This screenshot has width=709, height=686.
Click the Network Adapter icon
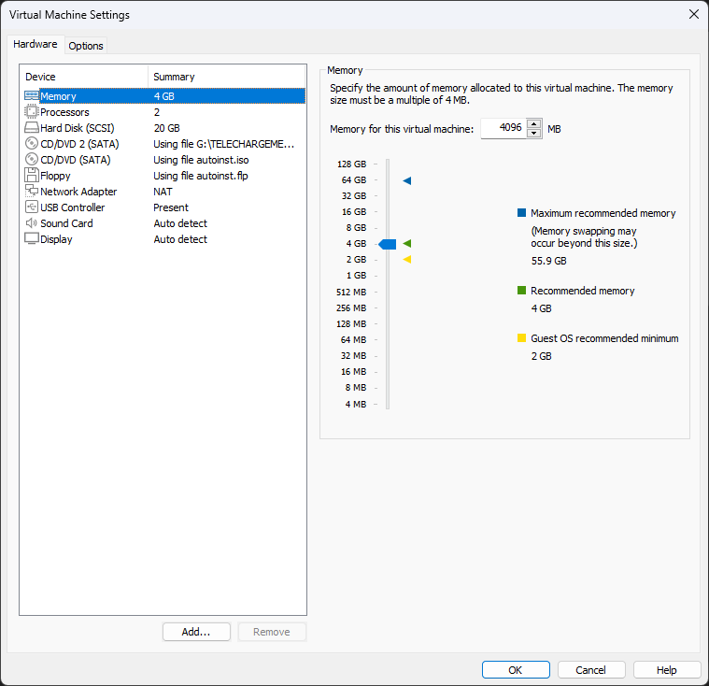32,192
